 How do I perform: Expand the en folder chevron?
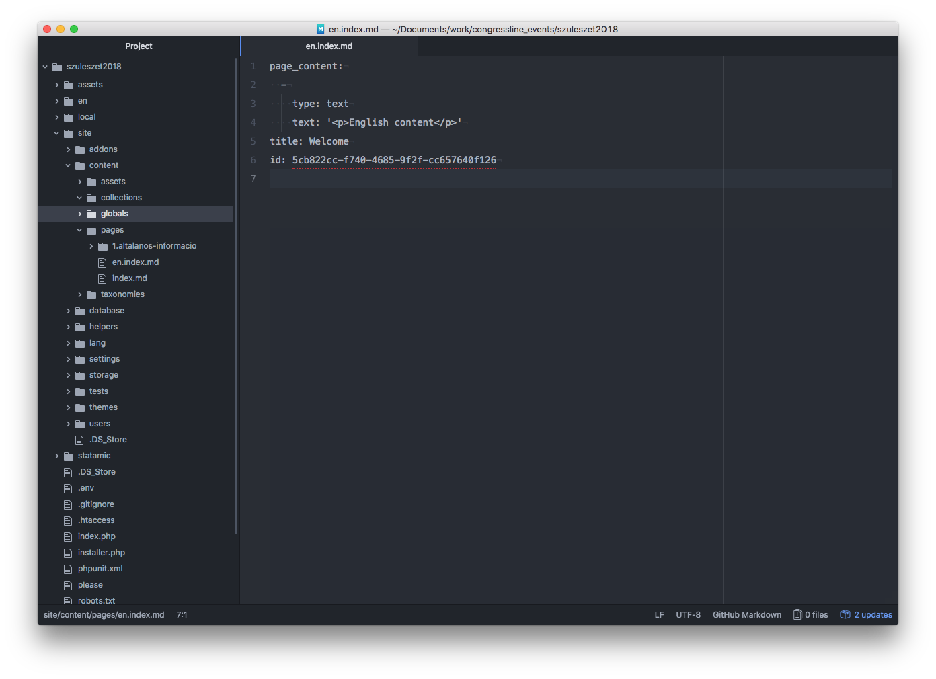[56, 101]
